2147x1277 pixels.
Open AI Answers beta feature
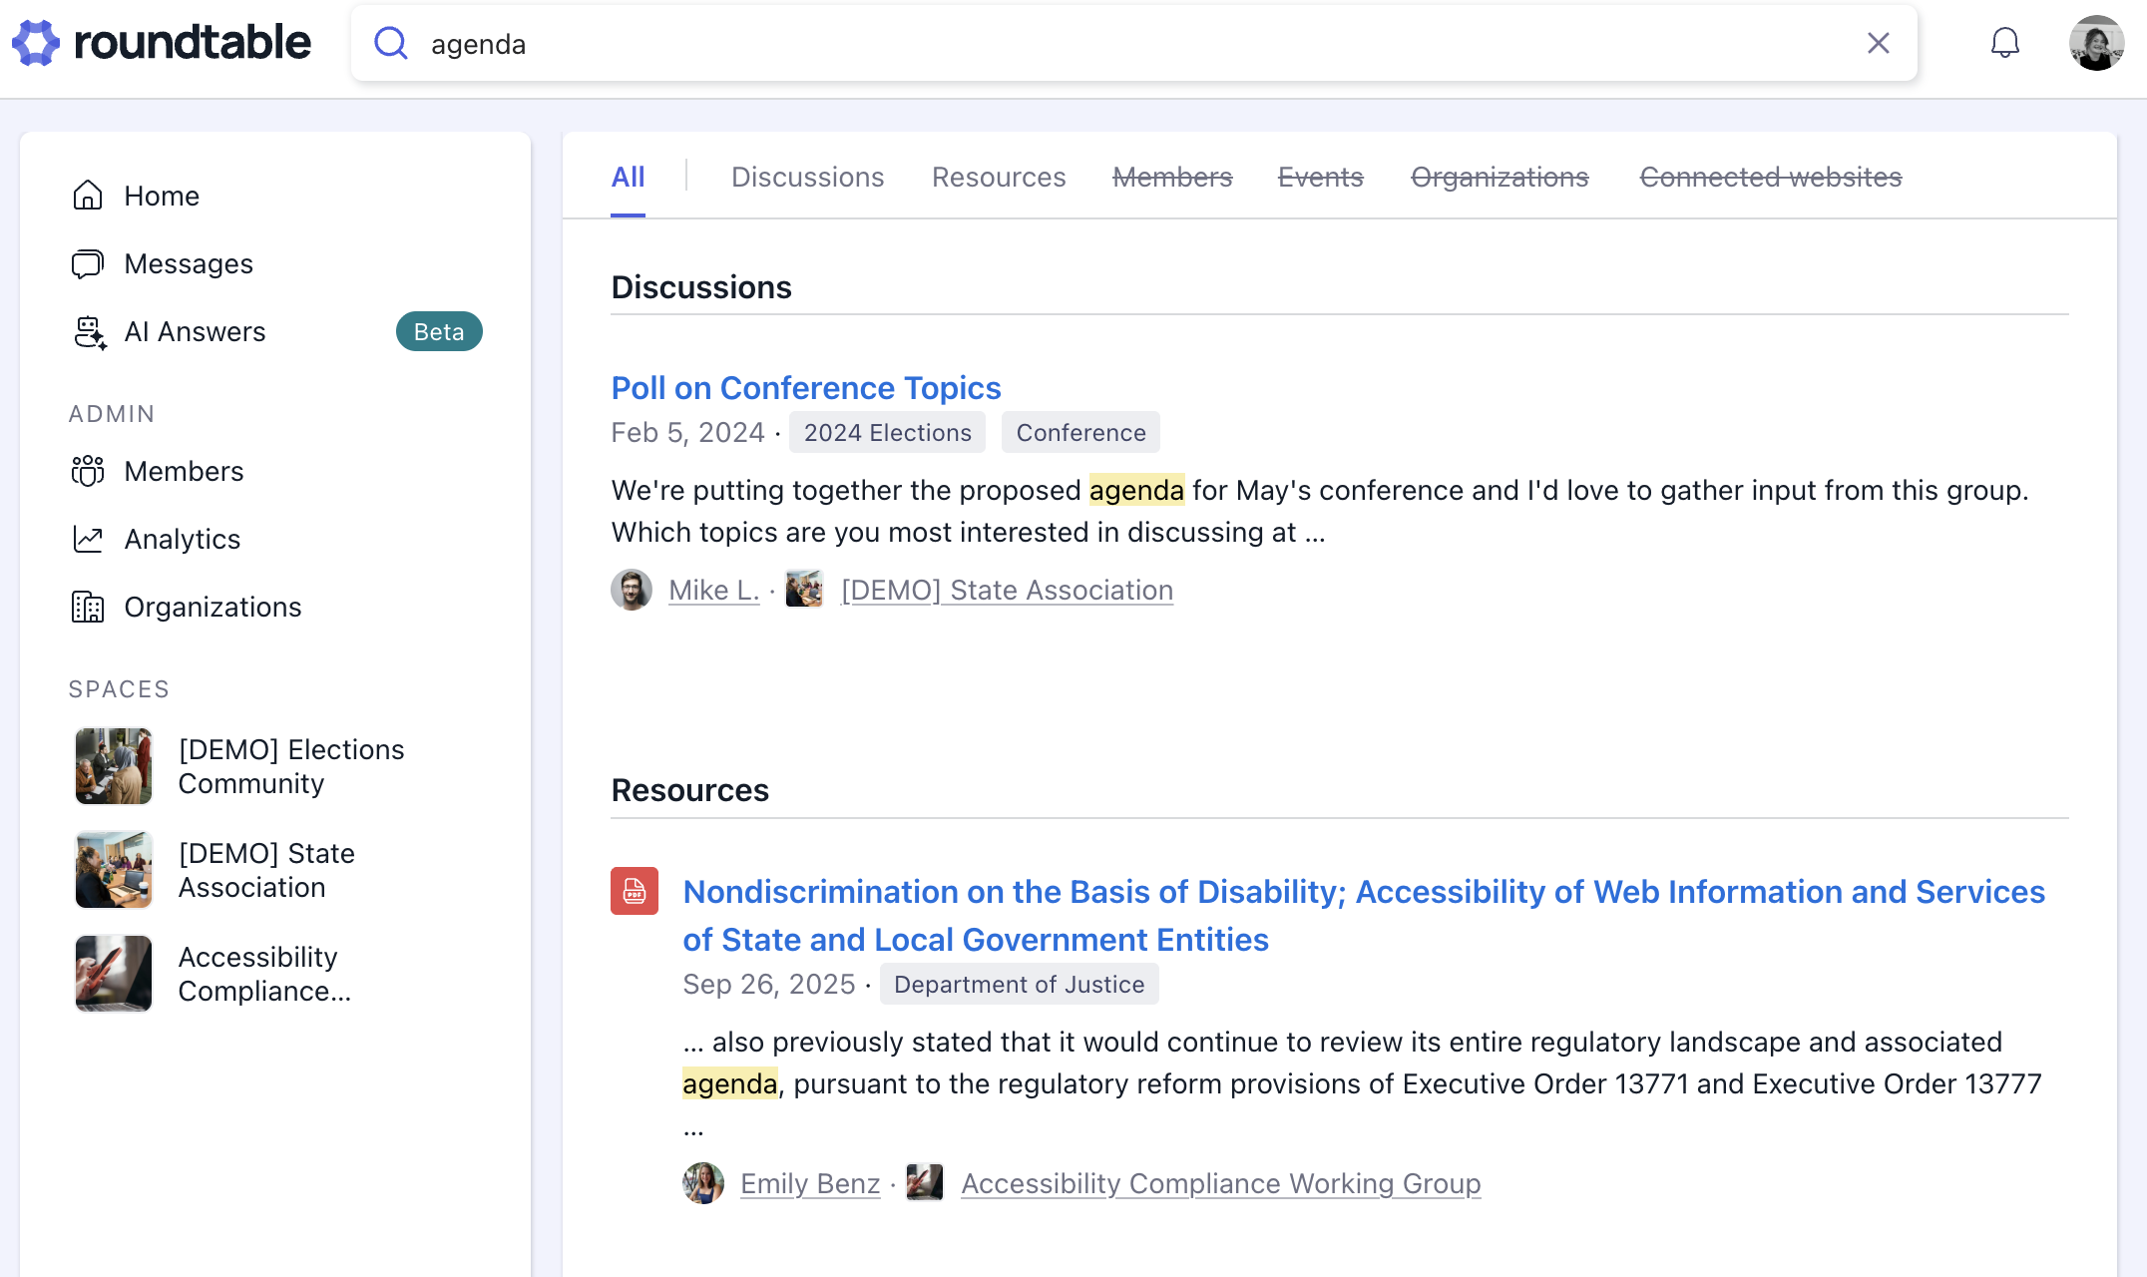point(195,331)
